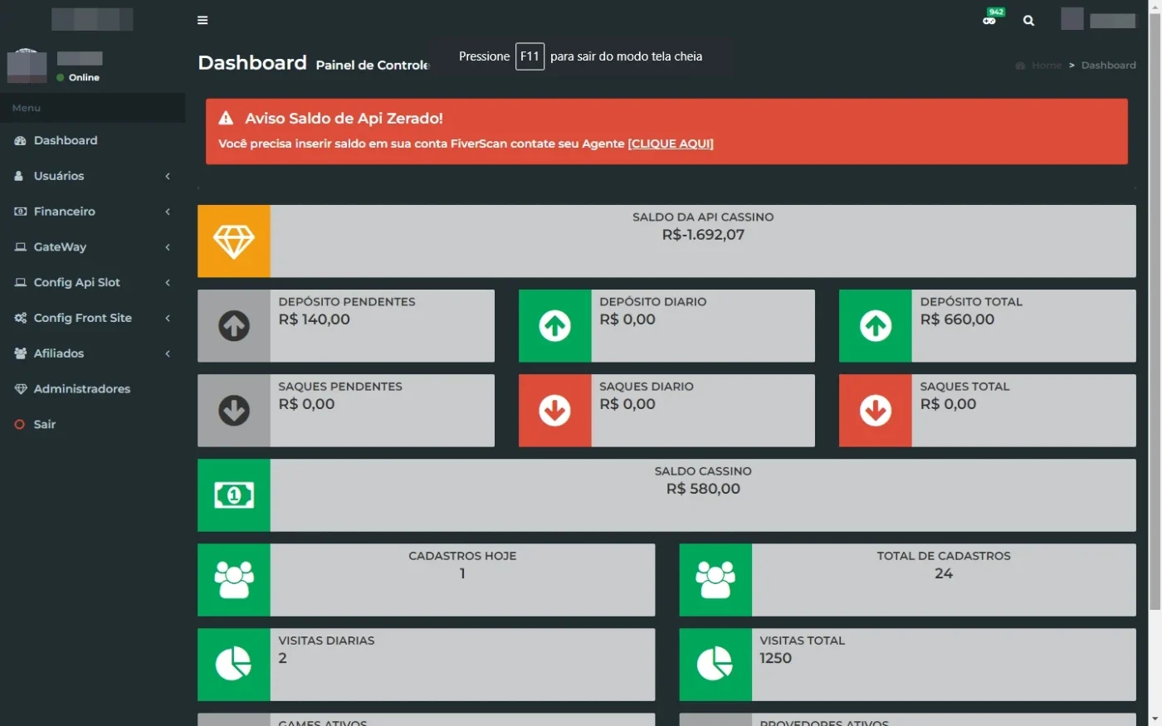Viewport: 1162px width, 726px height.
Task: Click the red down-arrow icon for Saques Diario
Action: coord(555,411)
